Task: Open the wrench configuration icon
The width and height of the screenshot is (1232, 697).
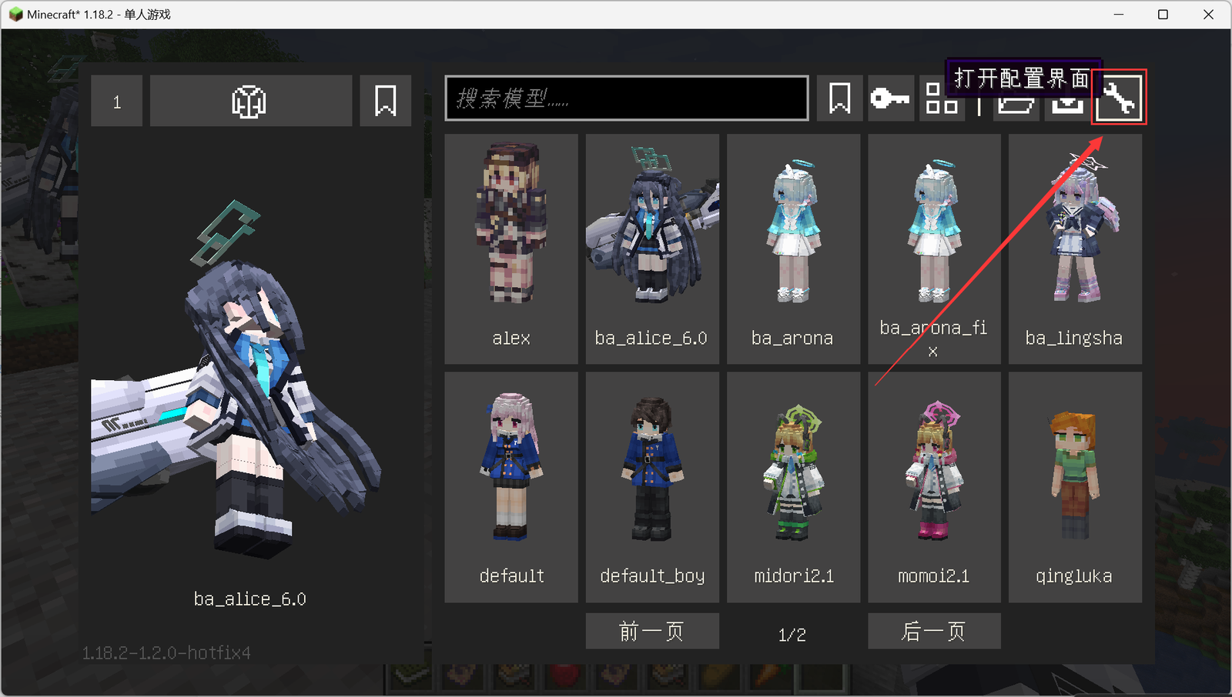Action: click(1119, 98)
